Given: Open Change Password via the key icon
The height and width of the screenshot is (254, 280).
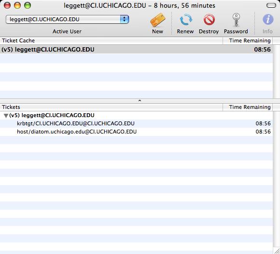Looking at the screenshot, I should coord(236,20).
